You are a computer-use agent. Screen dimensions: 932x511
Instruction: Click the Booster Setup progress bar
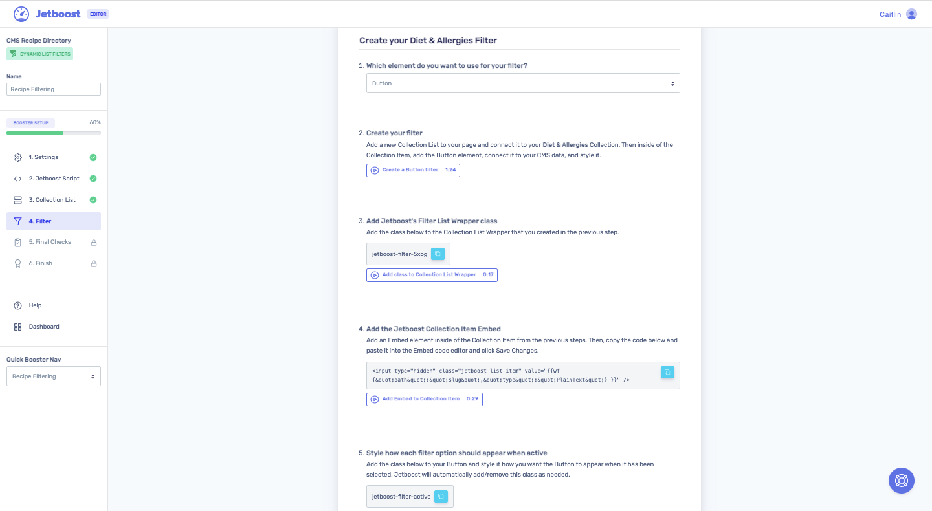point(53,133)
